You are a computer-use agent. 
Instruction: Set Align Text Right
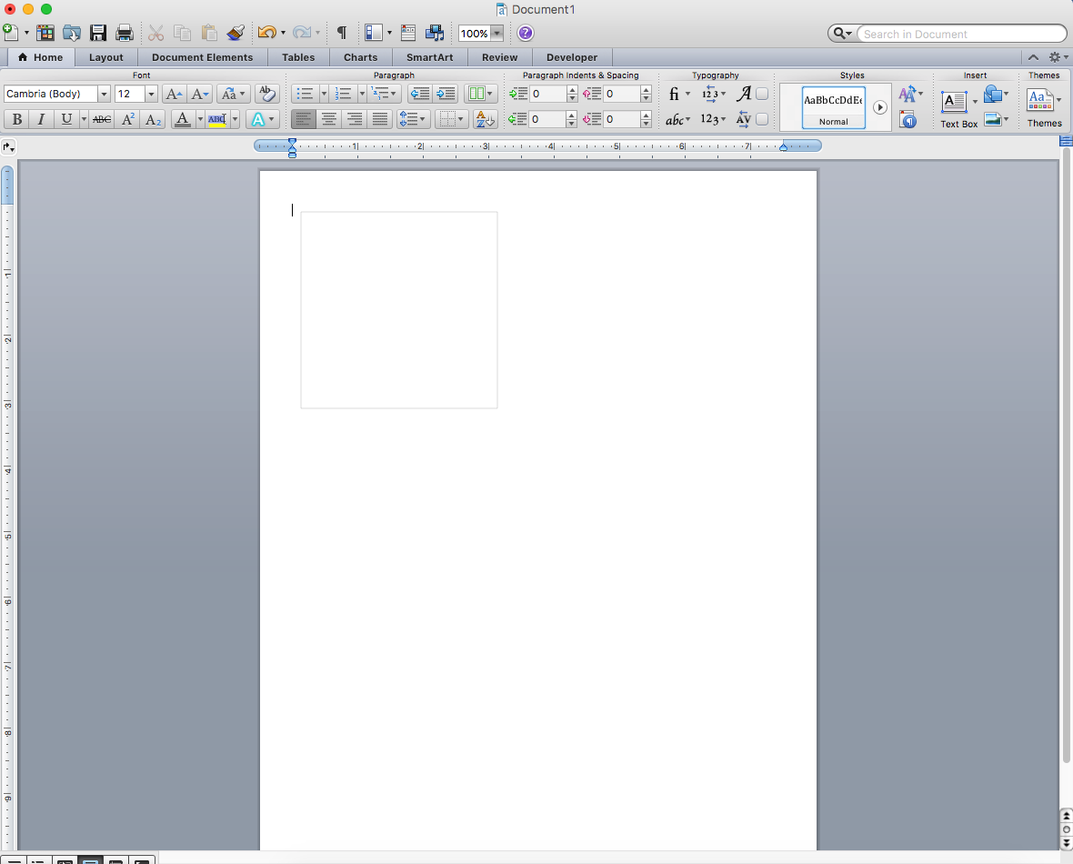[x=355, y=120]
